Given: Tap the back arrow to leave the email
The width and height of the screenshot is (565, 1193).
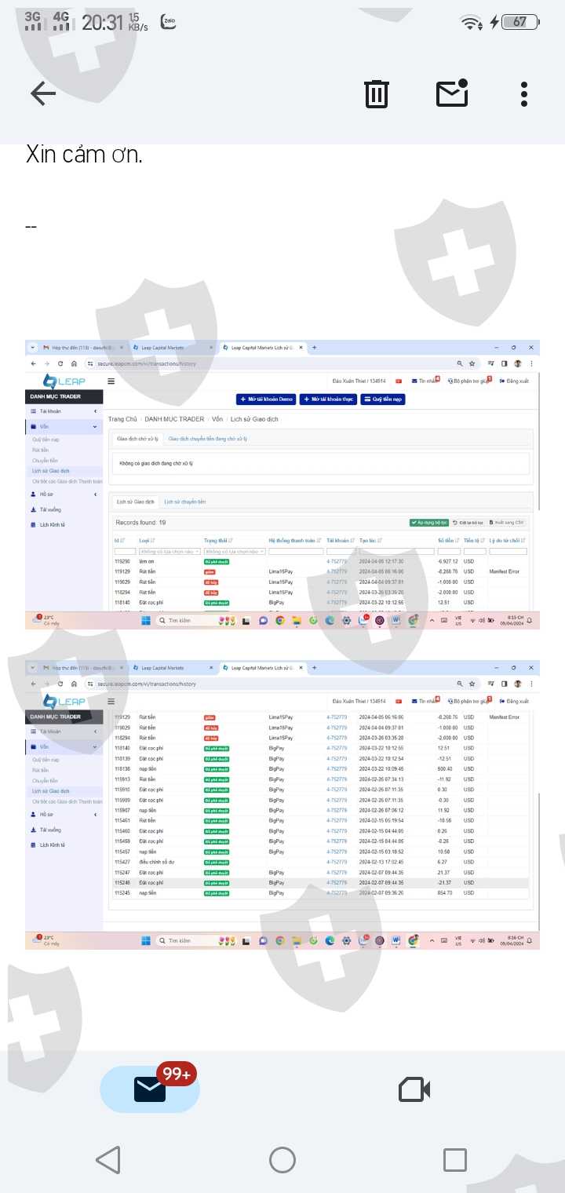Looking at the screenshot, I should (43, 94).
